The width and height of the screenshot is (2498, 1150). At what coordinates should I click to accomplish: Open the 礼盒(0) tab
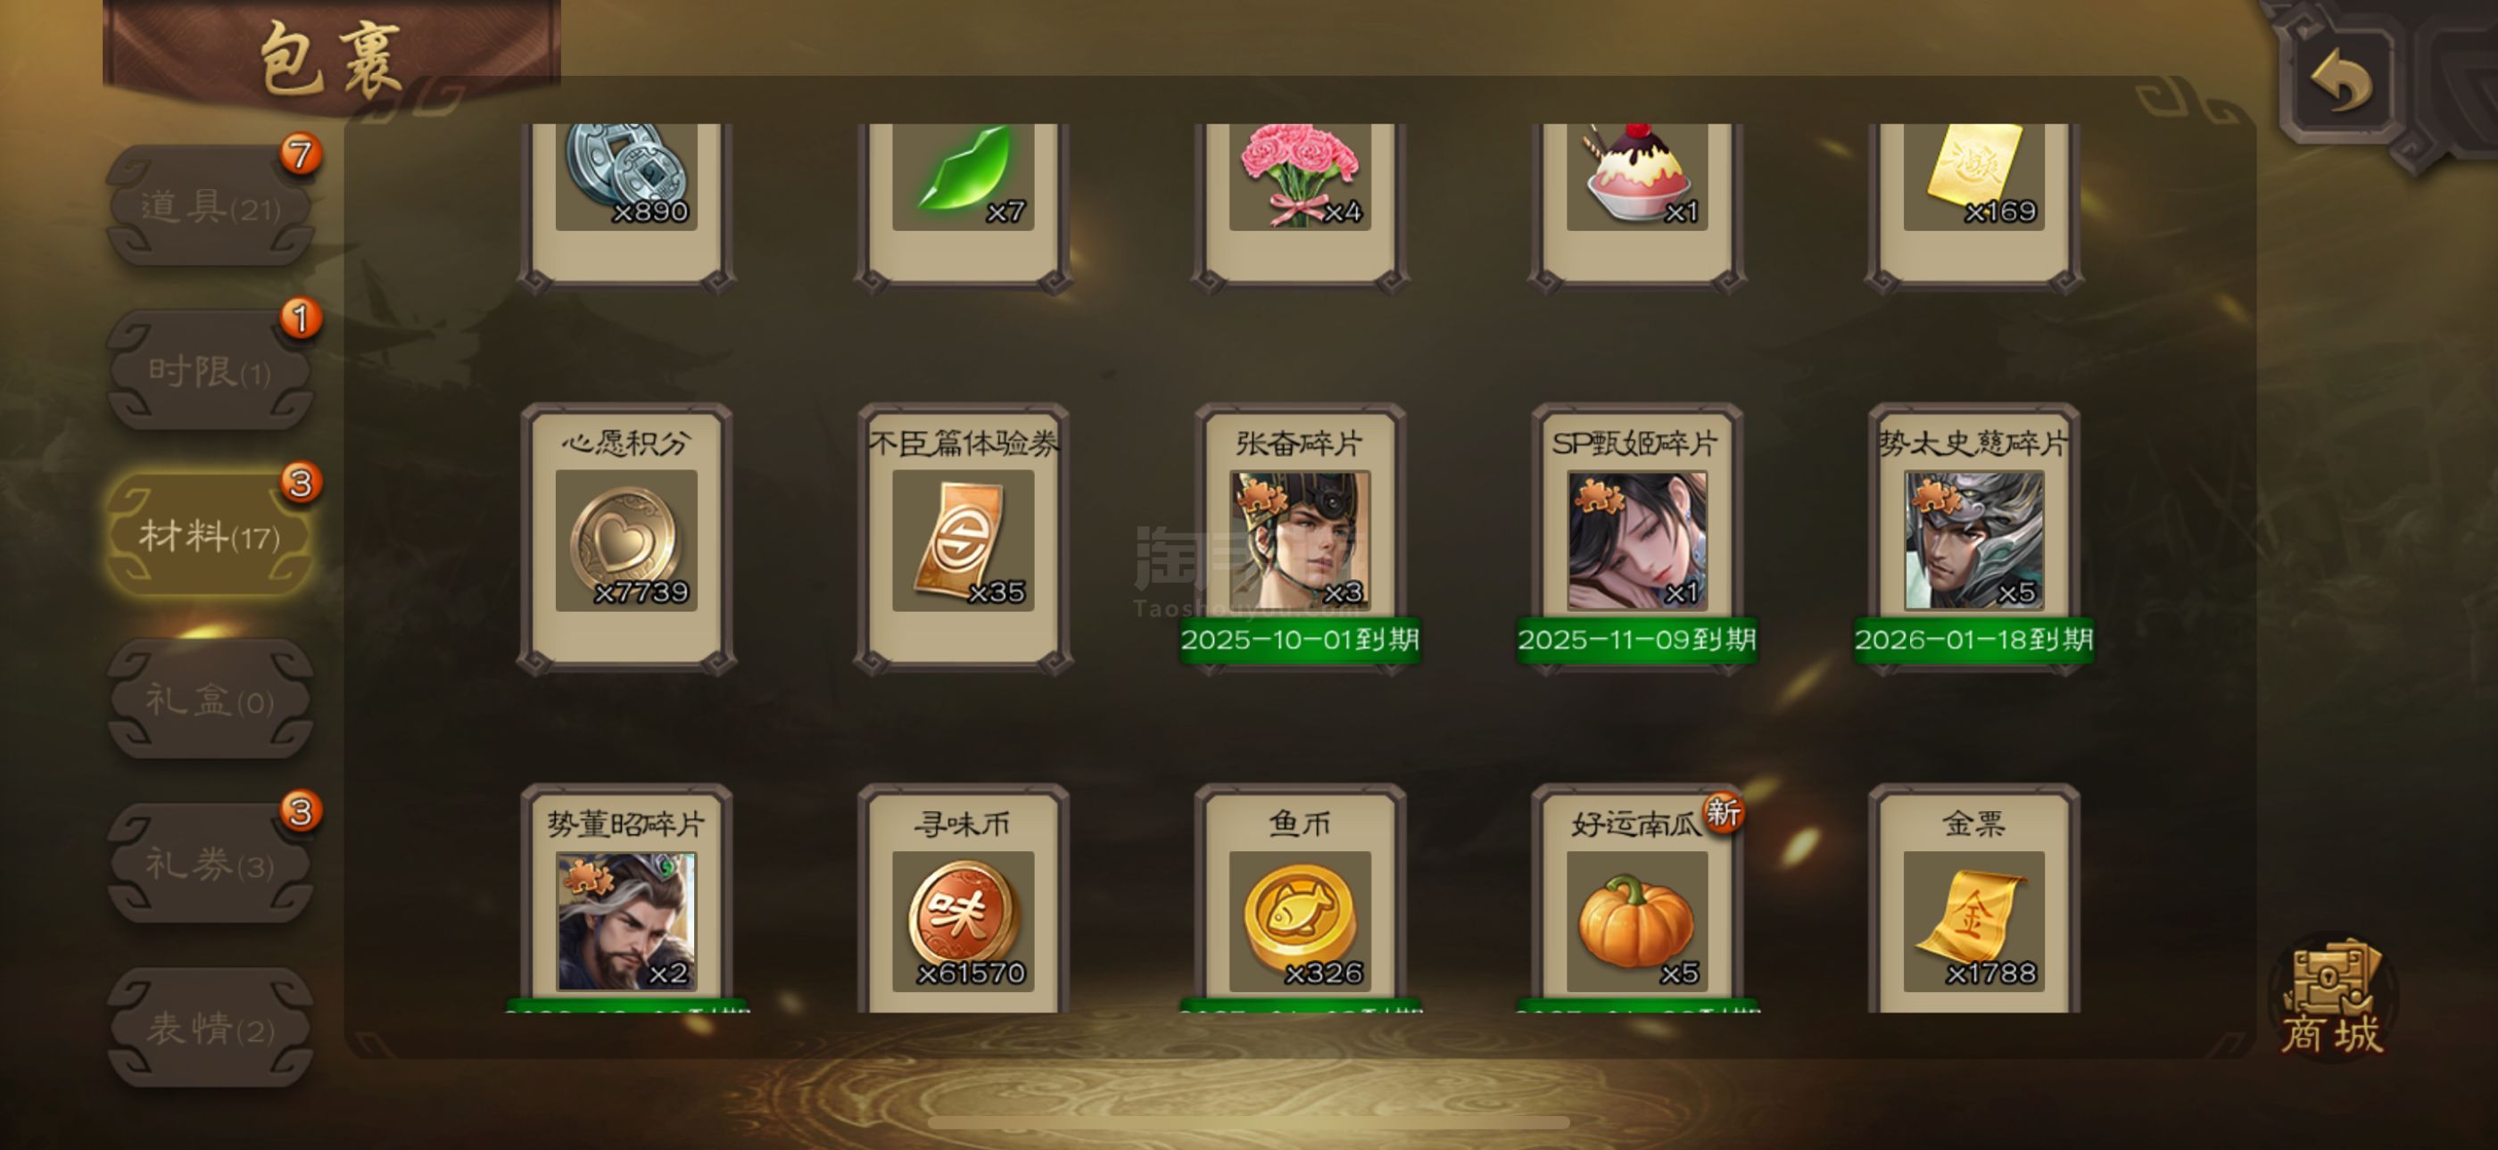pyautogui.click(x=210, y=699)
